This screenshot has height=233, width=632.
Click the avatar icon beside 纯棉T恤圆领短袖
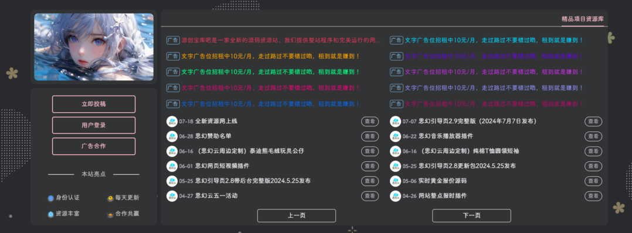coord(395,151)
